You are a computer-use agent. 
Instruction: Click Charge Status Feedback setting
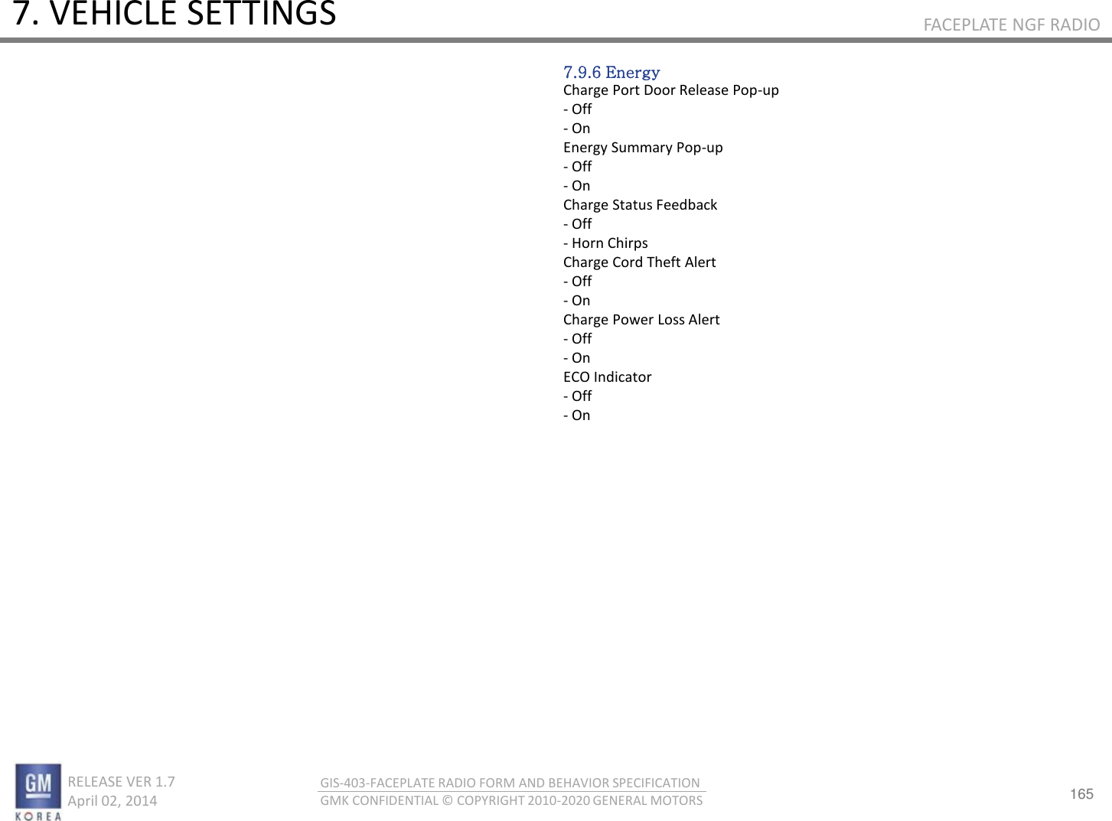[640, 205]
